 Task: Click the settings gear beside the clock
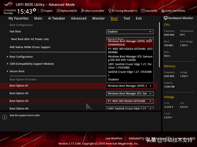[x=34, y=10]
